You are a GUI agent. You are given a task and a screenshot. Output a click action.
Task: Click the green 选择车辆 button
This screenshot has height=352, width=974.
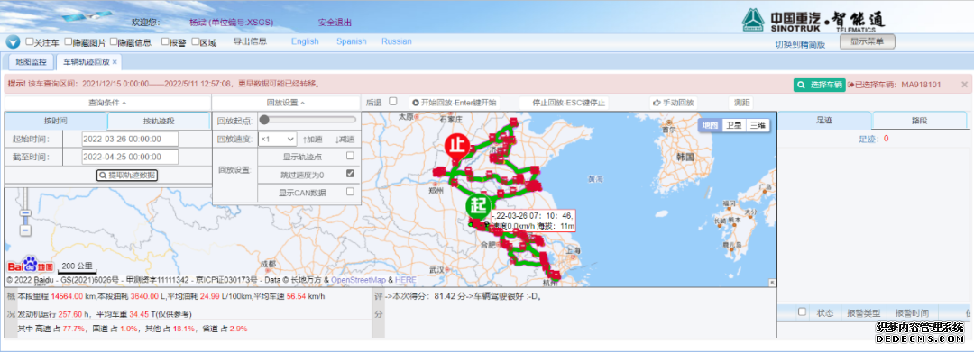pyautogui.click(x=819, y=85)
